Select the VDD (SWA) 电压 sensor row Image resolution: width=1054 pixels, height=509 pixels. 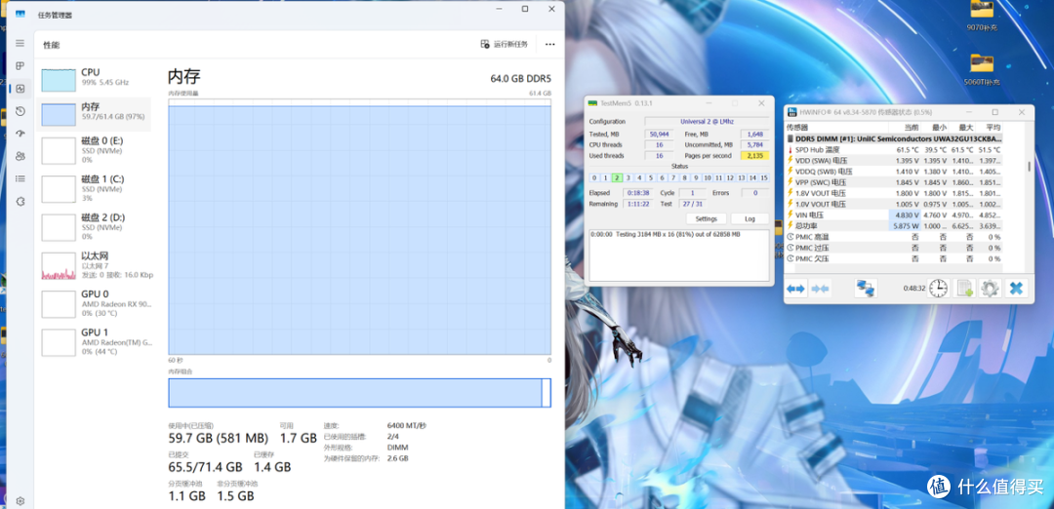(x=894, y=161)
